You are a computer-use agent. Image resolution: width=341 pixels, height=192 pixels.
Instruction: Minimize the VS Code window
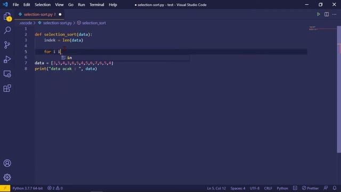[307, 5]
